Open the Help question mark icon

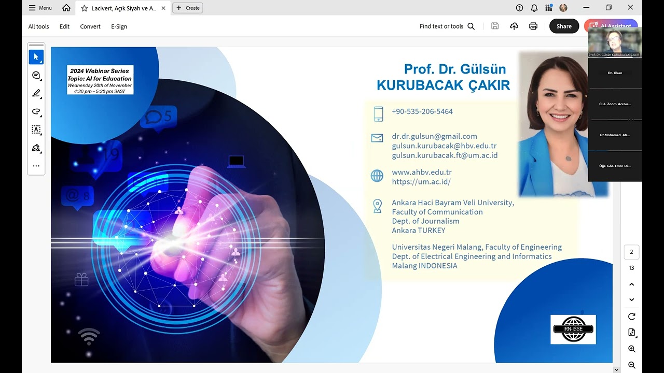pos(519,8)
